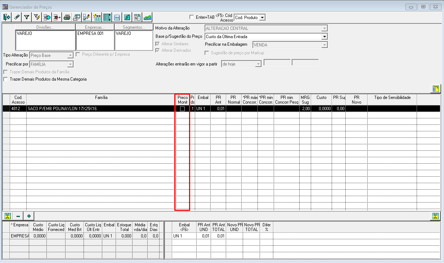The height and width of the screenshot is (263, 444).
Task: Click the checklist with pencil icon
Action: coord(87,17)
